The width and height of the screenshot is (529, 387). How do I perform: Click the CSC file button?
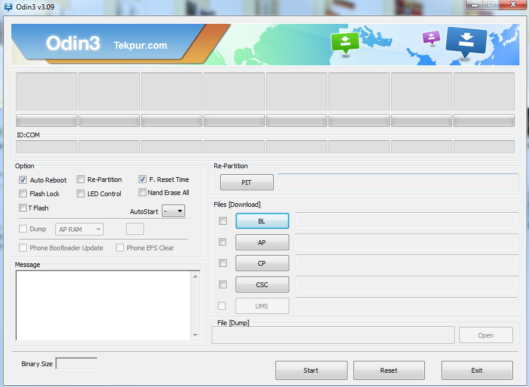(262, 285)
